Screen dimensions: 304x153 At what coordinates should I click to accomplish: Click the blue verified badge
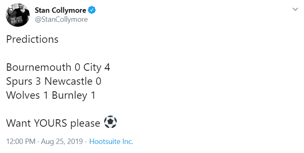coord(92,10)
